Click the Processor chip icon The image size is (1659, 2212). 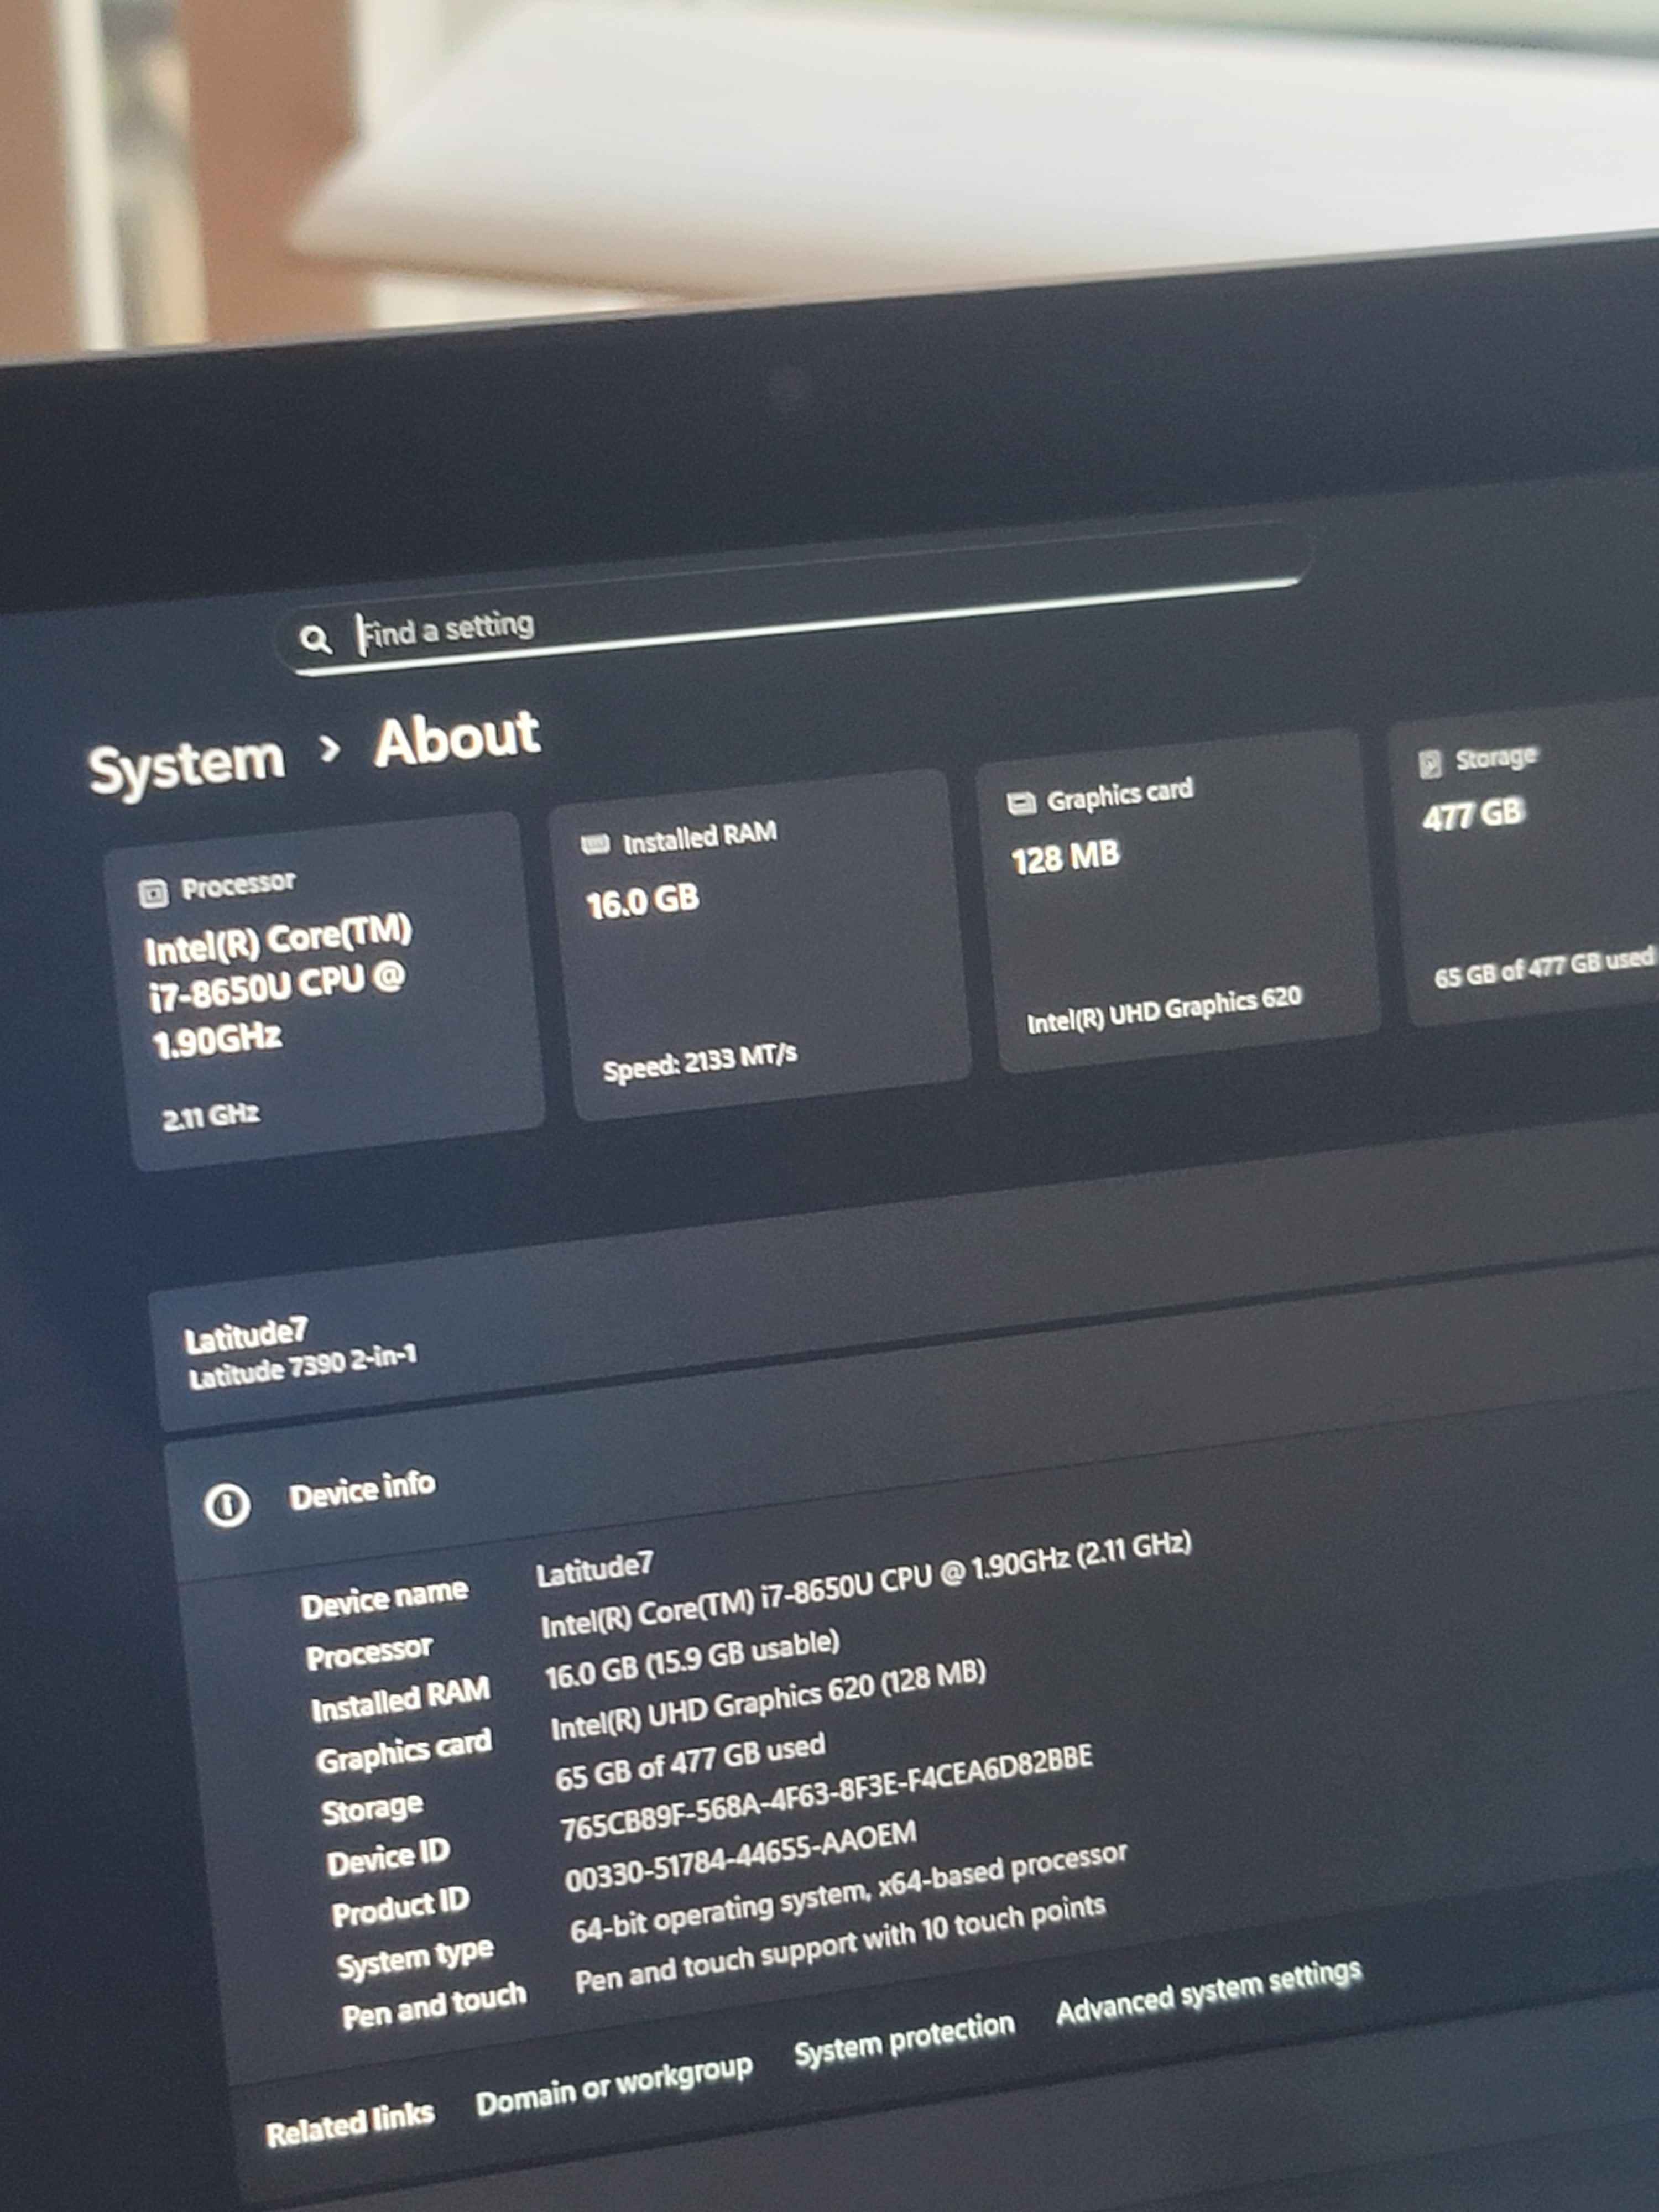153,893
